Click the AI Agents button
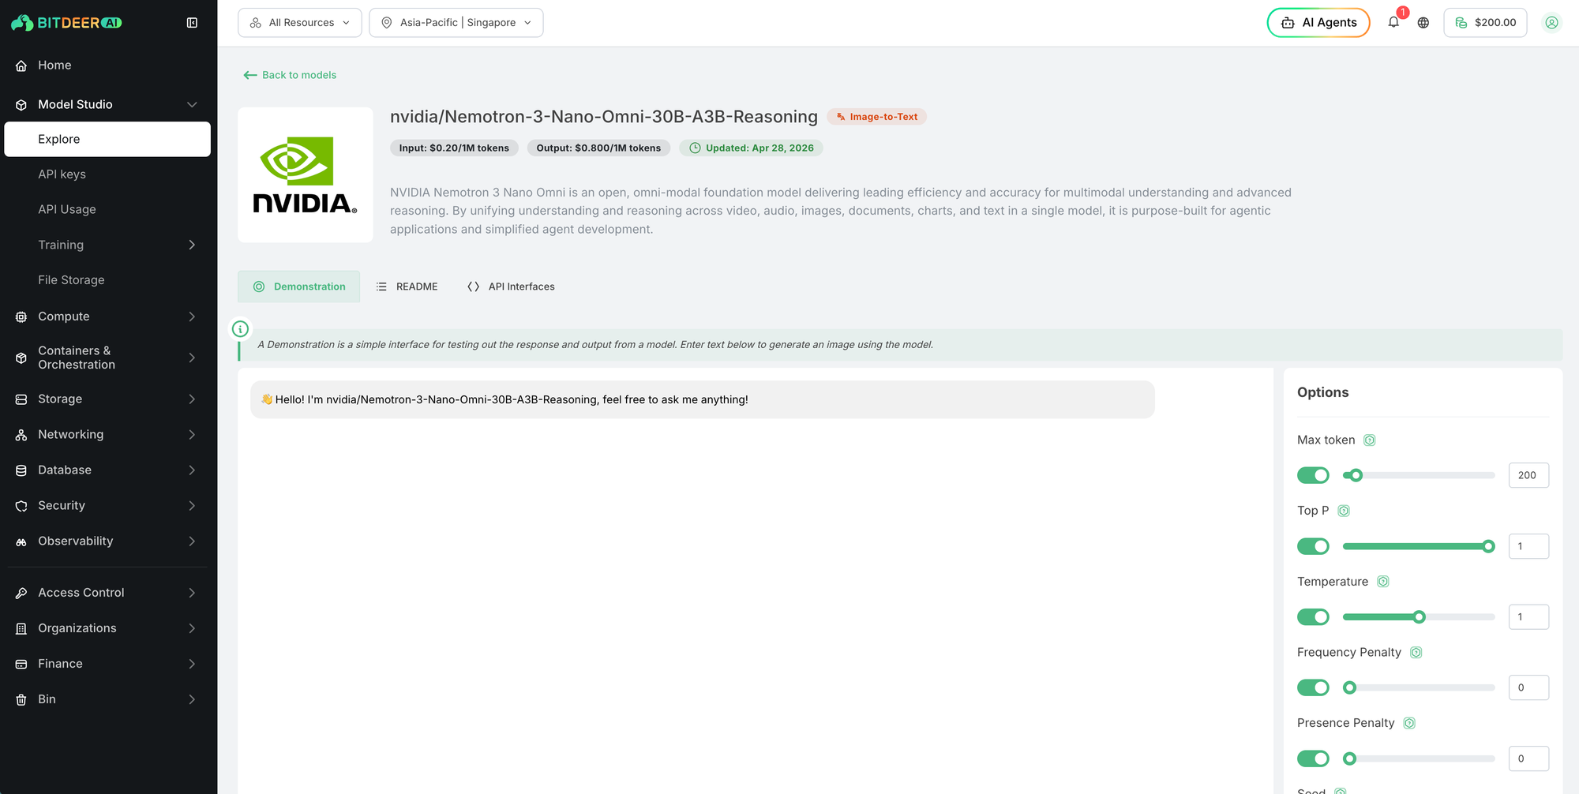1579x794 pixels. click(1318, 23)
